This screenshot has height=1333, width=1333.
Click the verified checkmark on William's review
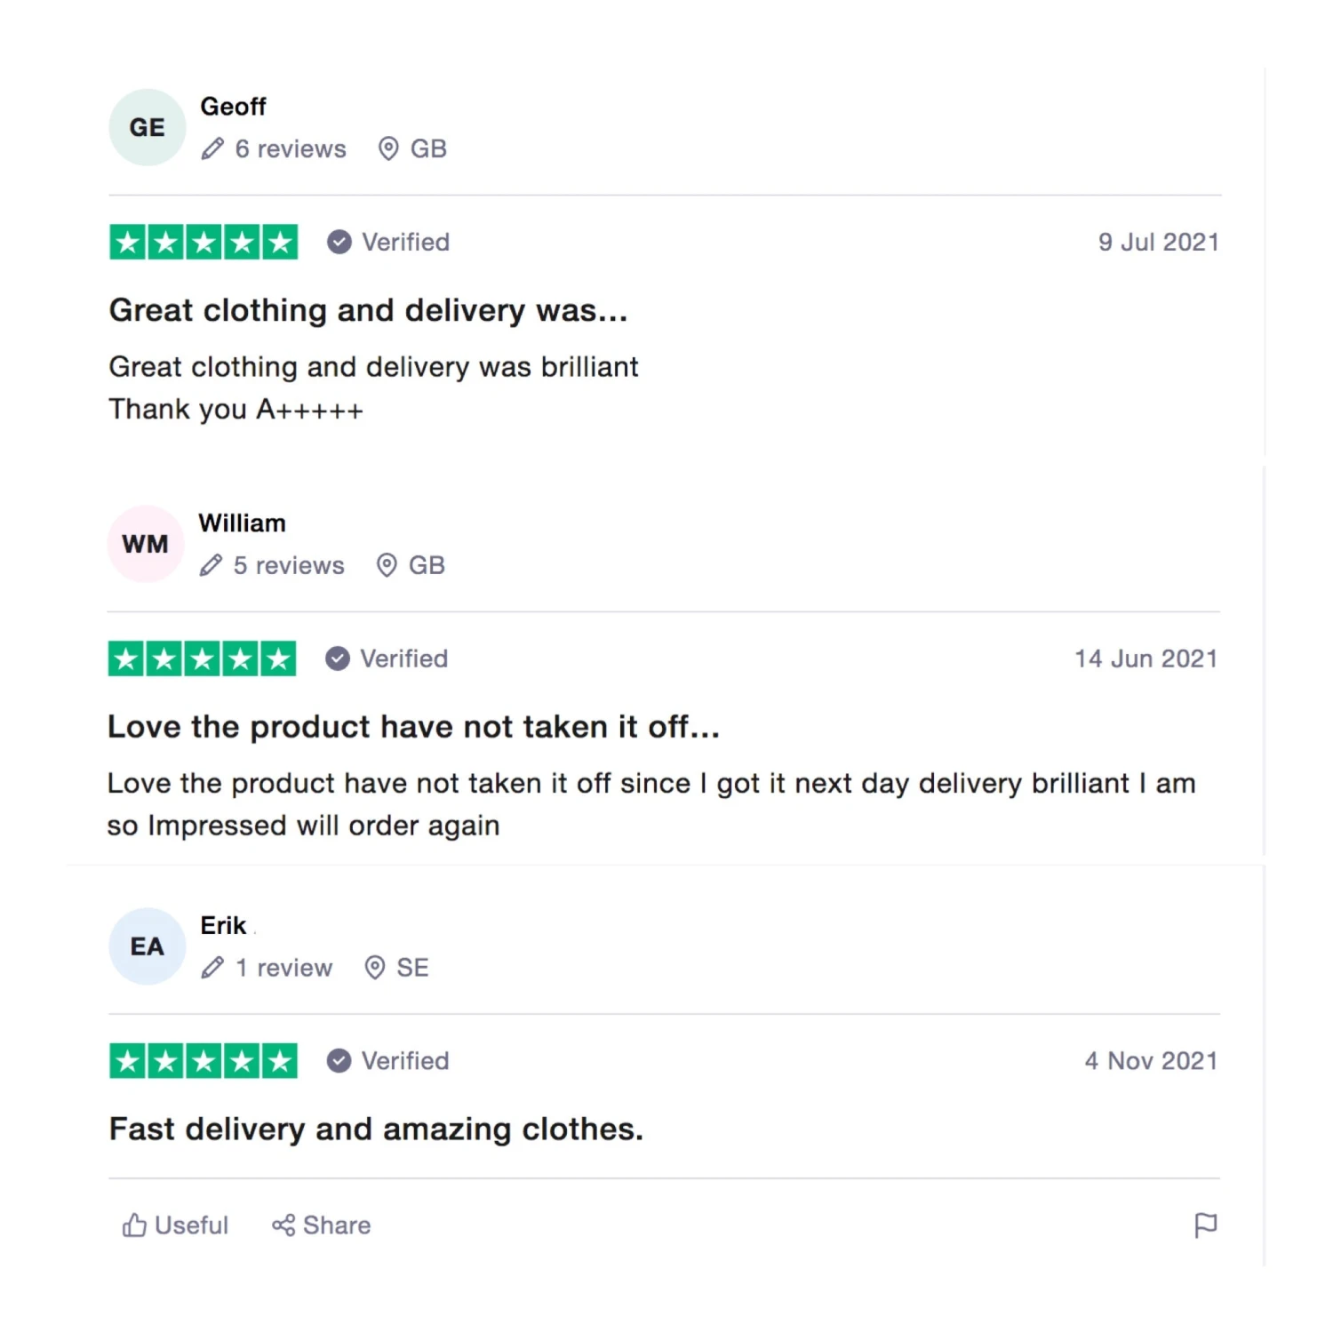tap(337, 659)
